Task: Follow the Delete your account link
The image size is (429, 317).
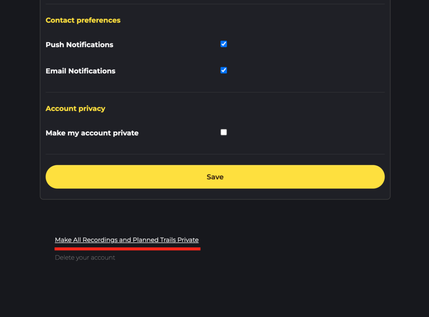Action: [85, 258]
